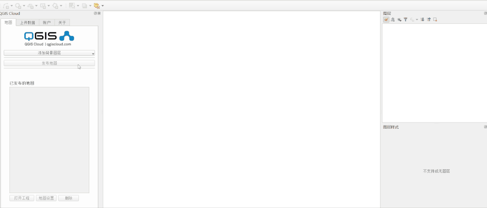Toggle floating for the 图层样式 panel
This screenshot has height=208, width=487.
[x=486, y=127]
